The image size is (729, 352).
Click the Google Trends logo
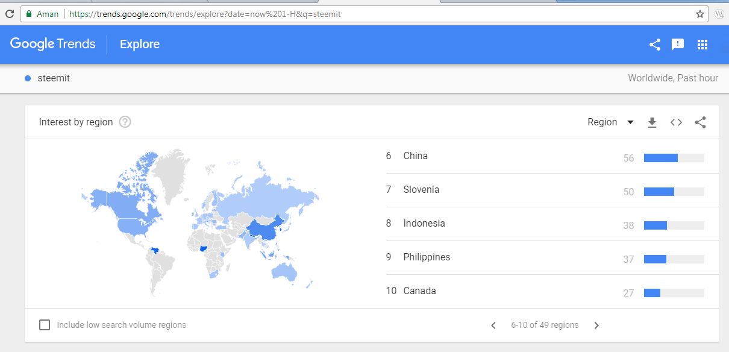click(53, 44)
